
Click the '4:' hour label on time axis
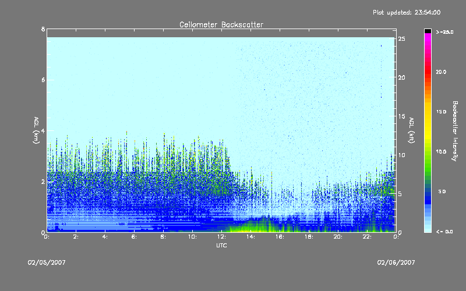pos(105,237)
